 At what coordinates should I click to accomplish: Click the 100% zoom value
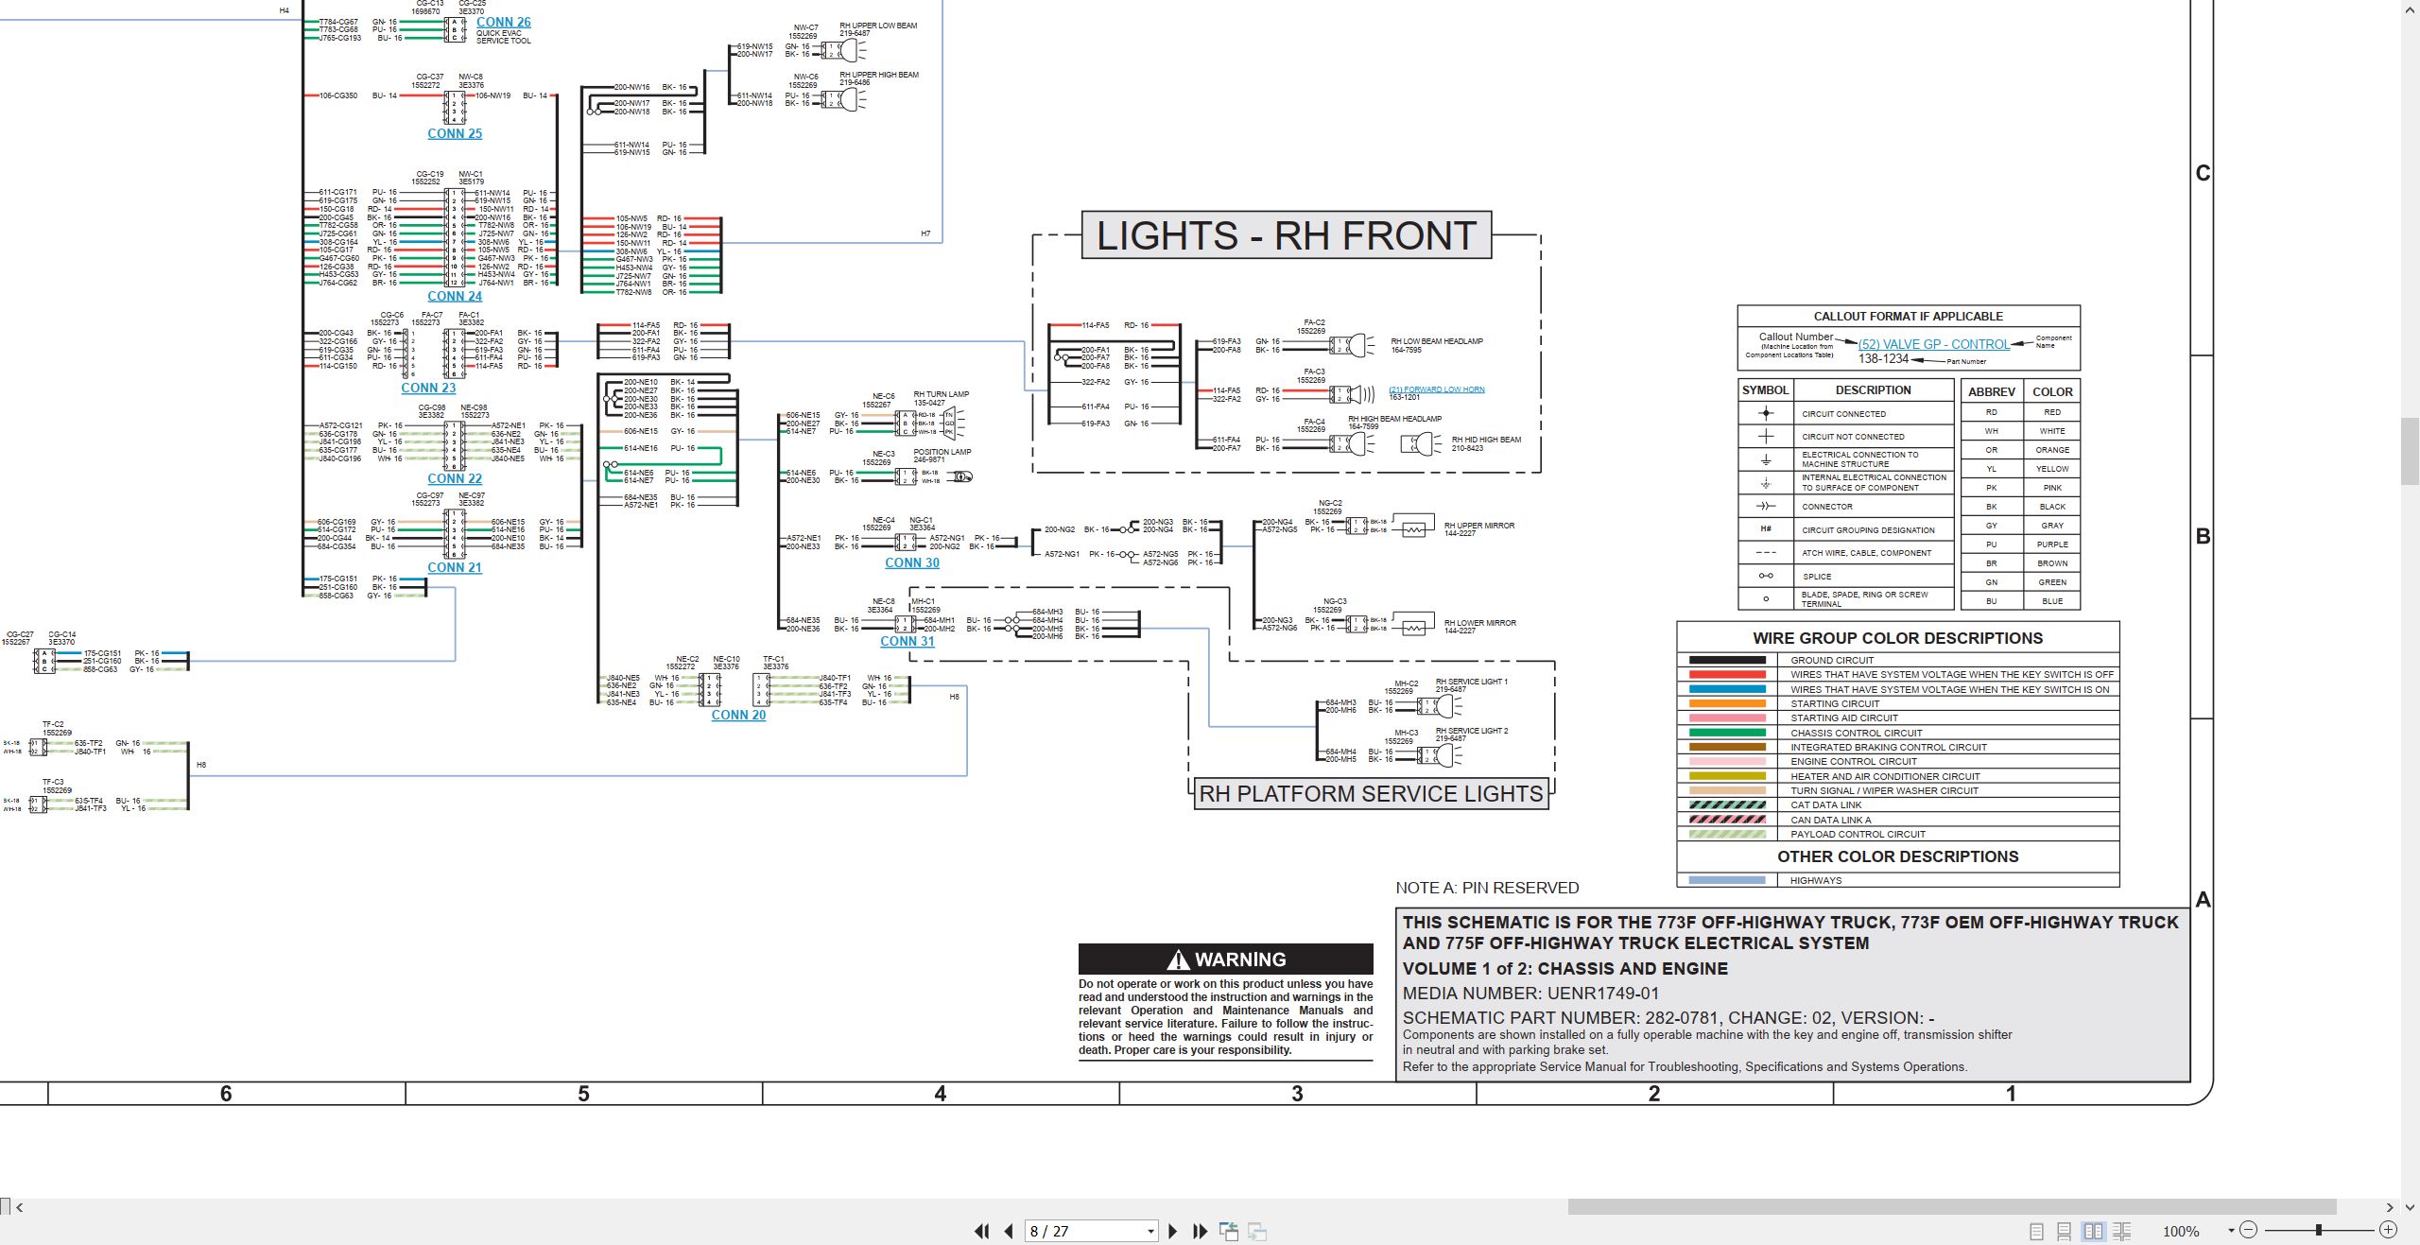(2181, 1231)
